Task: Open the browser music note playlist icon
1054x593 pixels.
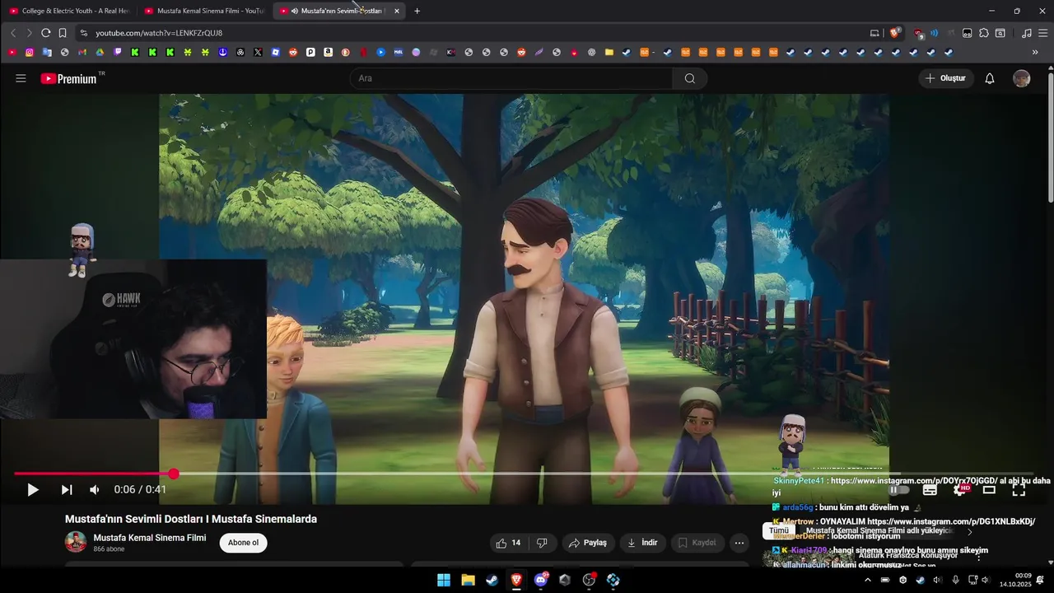Action: (1026, 33)
